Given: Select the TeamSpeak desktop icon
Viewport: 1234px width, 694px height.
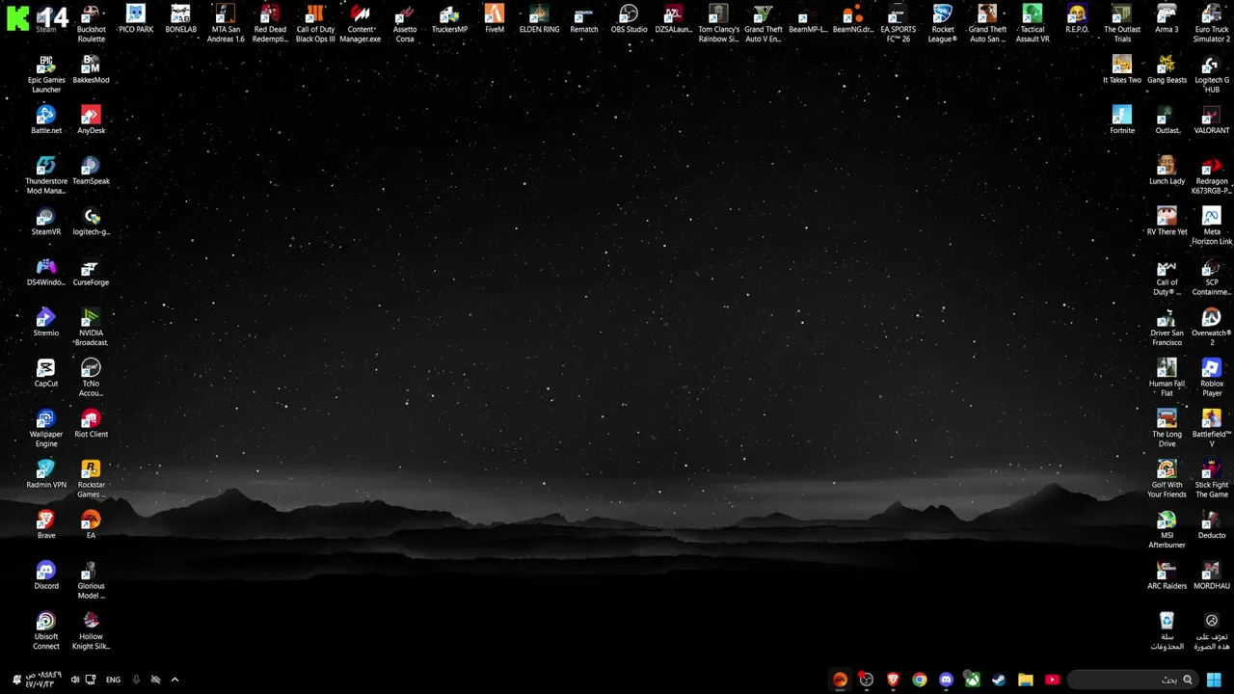Looking at the screenshot, I should (91, 171).
